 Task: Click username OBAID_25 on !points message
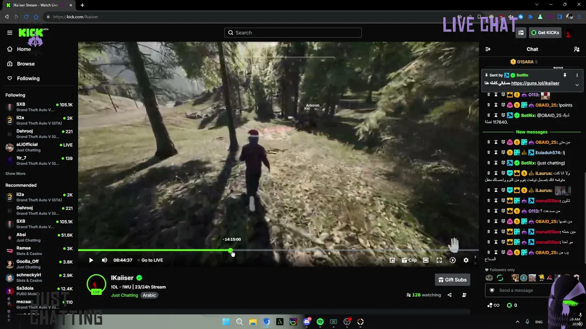tap(546, 105)
